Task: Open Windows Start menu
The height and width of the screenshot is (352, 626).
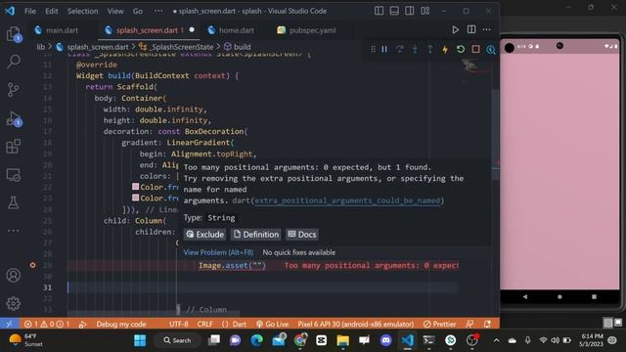Action: pos(140,340)
